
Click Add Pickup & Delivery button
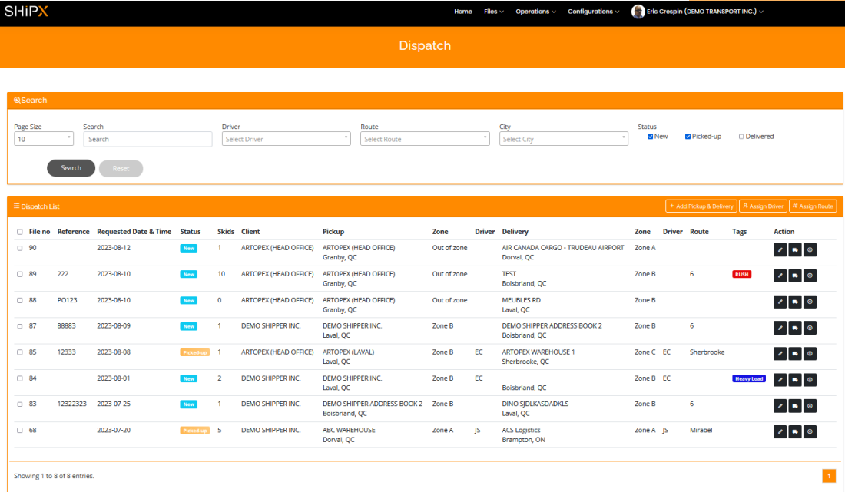(701, 206)
